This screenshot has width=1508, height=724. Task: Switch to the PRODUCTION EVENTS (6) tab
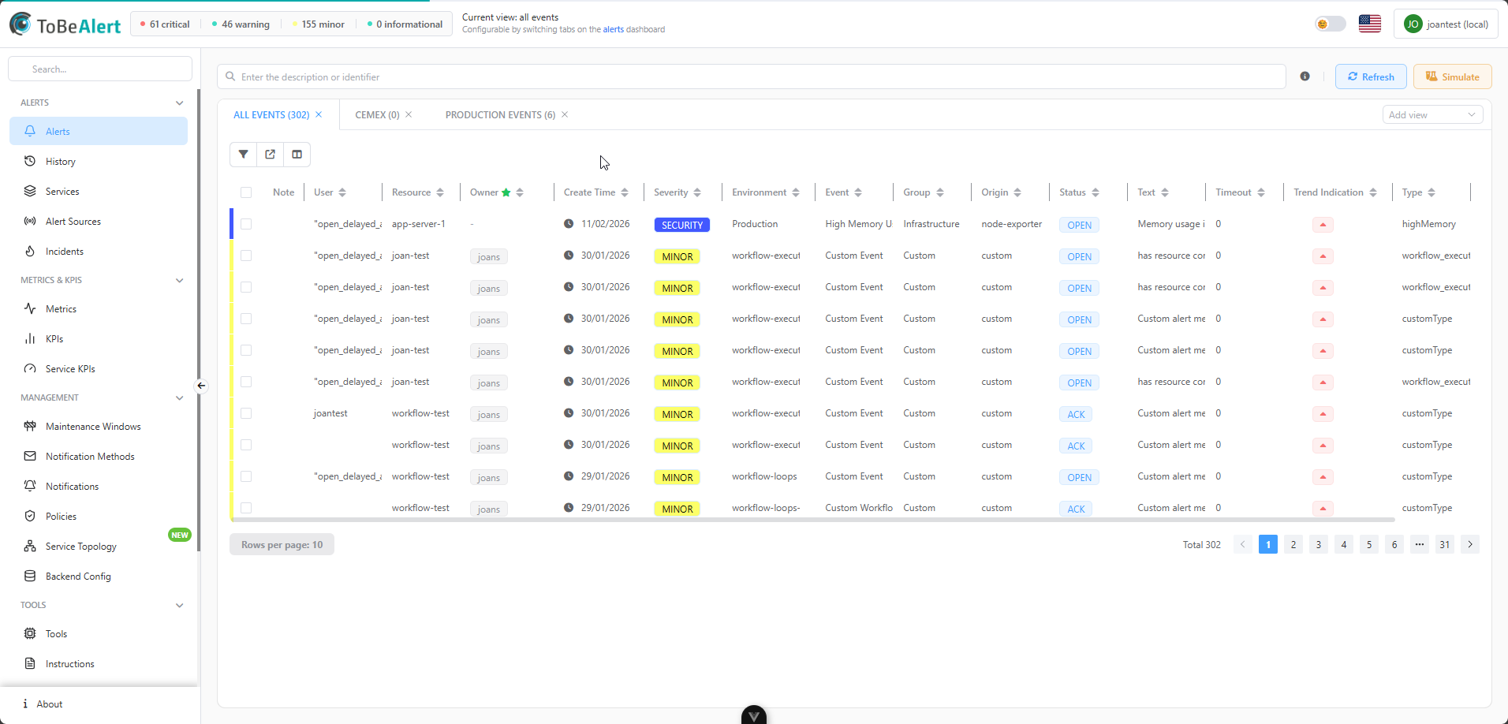click(x=500, y=115)
